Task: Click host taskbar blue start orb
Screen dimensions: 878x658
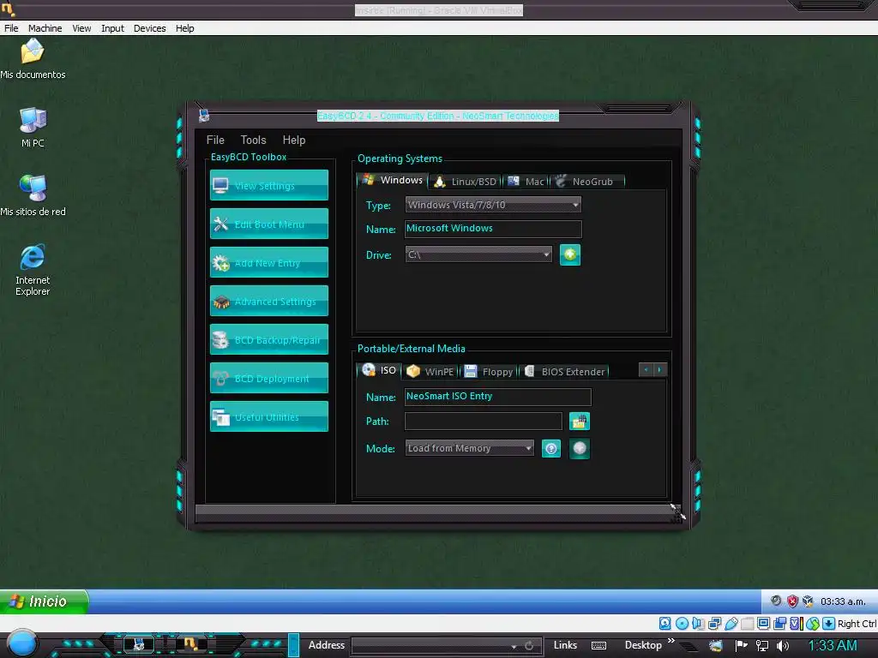Action: (x=22, y=643)
